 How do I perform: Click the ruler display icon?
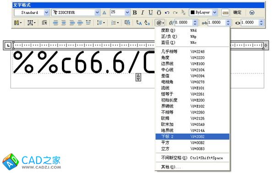(x=225, y=13)
